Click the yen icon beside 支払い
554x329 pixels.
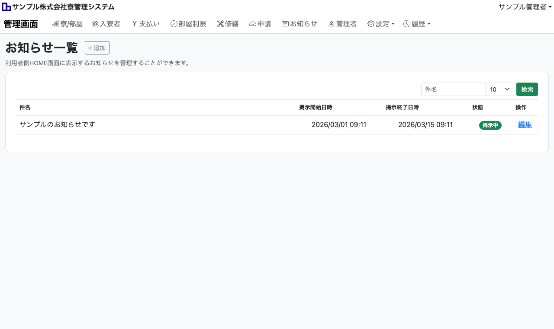pyautogui.click(x=135, y=24)
